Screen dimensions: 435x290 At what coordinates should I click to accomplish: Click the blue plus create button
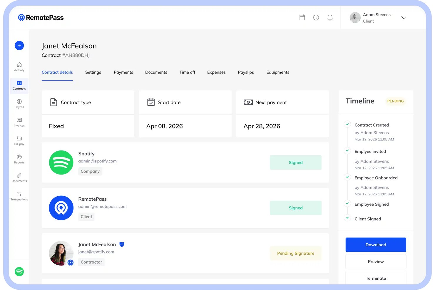click(19, 46)
